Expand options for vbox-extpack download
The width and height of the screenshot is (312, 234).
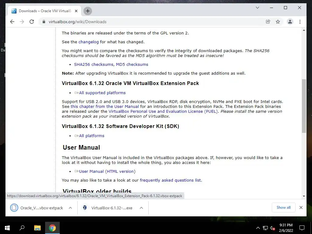pos(70,208)
